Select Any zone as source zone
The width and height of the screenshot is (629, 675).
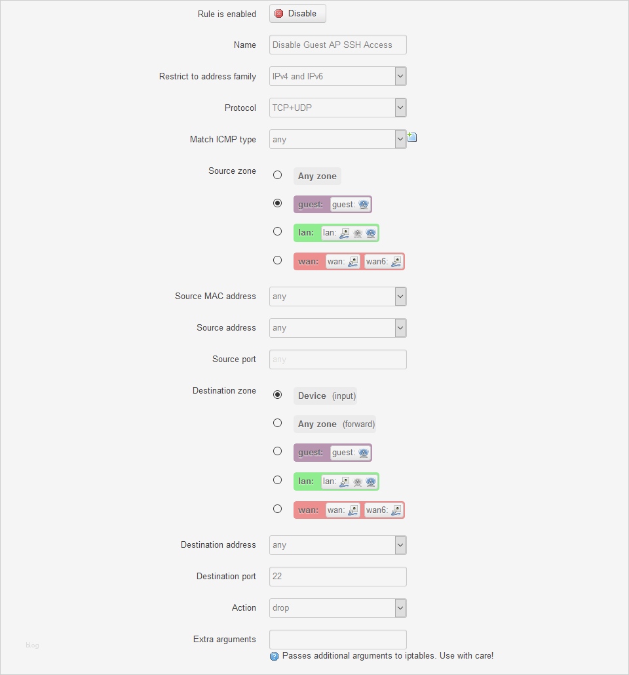click(277, 175)
